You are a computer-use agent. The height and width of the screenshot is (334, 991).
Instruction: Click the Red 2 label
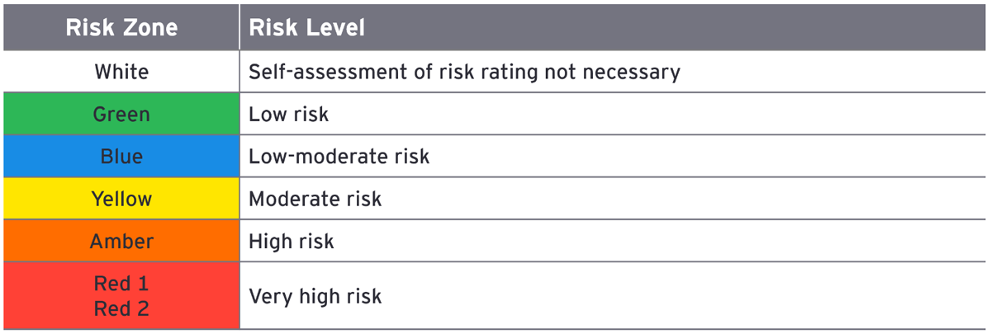click(x=121, y=308)
